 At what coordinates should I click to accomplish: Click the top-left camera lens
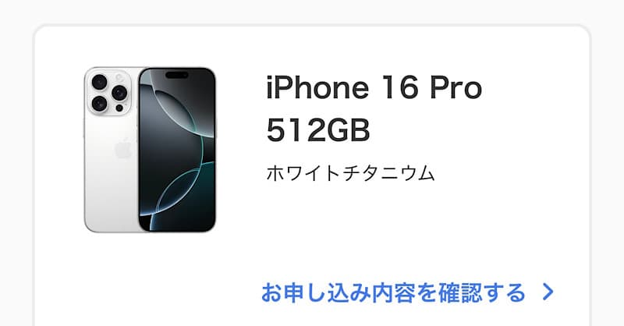click(x=99, y=82)
